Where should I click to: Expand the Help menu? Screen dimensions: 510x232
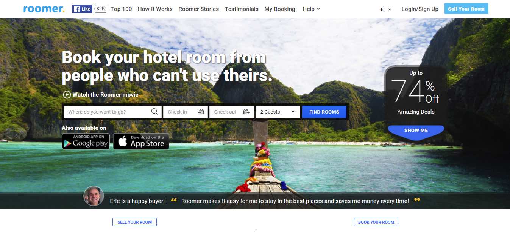point(311,9)
